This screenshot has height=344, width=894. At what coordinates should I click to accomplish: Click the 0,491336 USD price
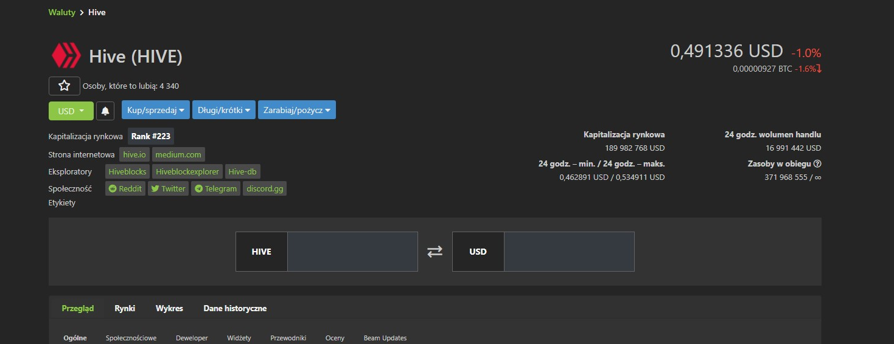click(x=727, y=50)
